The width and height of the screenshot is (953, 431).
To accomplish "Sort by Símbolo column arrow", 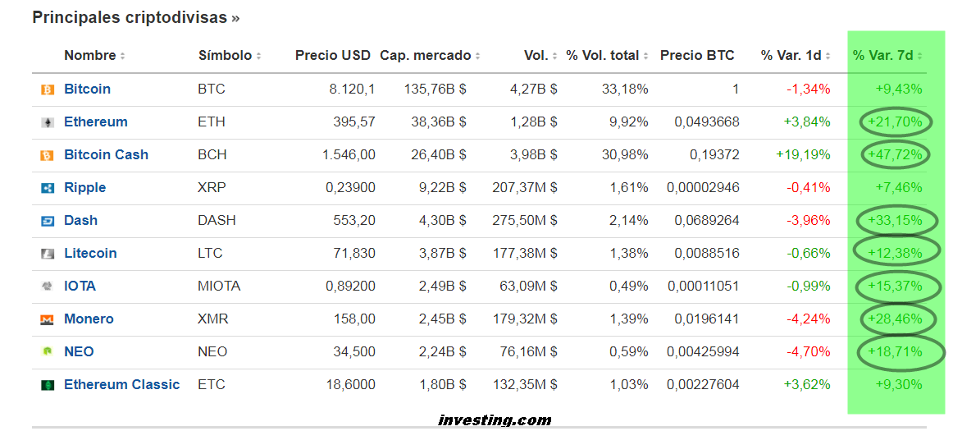I will [x=258, y=57].
